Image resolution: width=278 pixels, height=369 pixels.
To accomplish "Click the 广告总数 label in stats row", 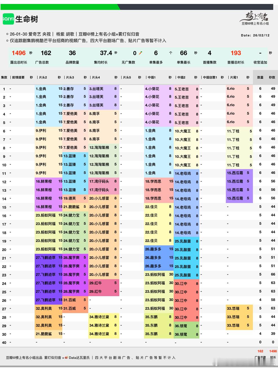I will coord(42,62).
